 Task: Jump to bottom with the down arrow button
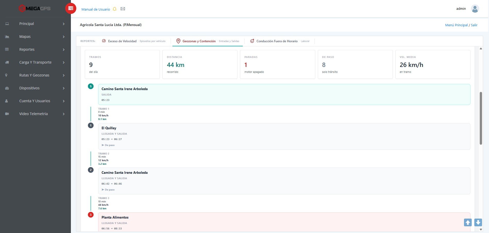coord(478,222)
